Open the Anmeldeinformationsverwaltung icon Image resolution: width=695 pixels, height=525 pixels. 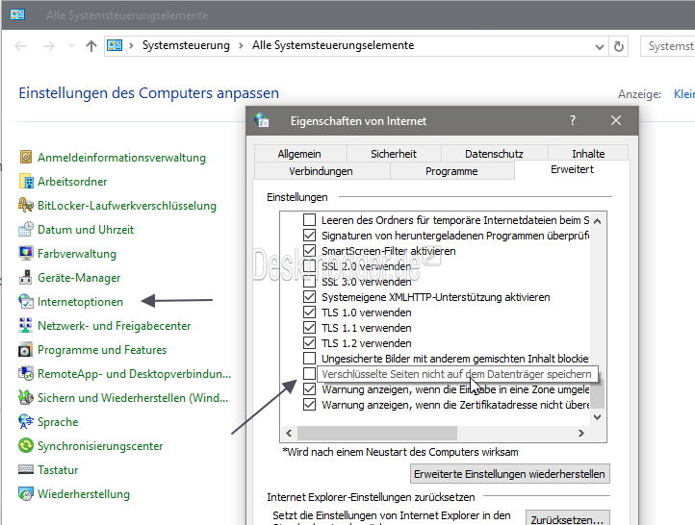(26, 157)
